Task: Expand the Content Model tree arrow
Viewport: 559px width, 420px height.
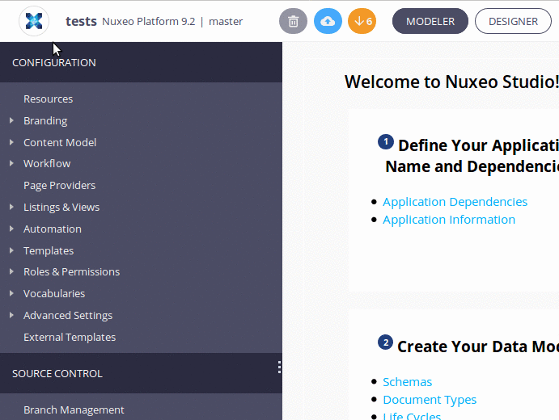Action: point(11,142)
